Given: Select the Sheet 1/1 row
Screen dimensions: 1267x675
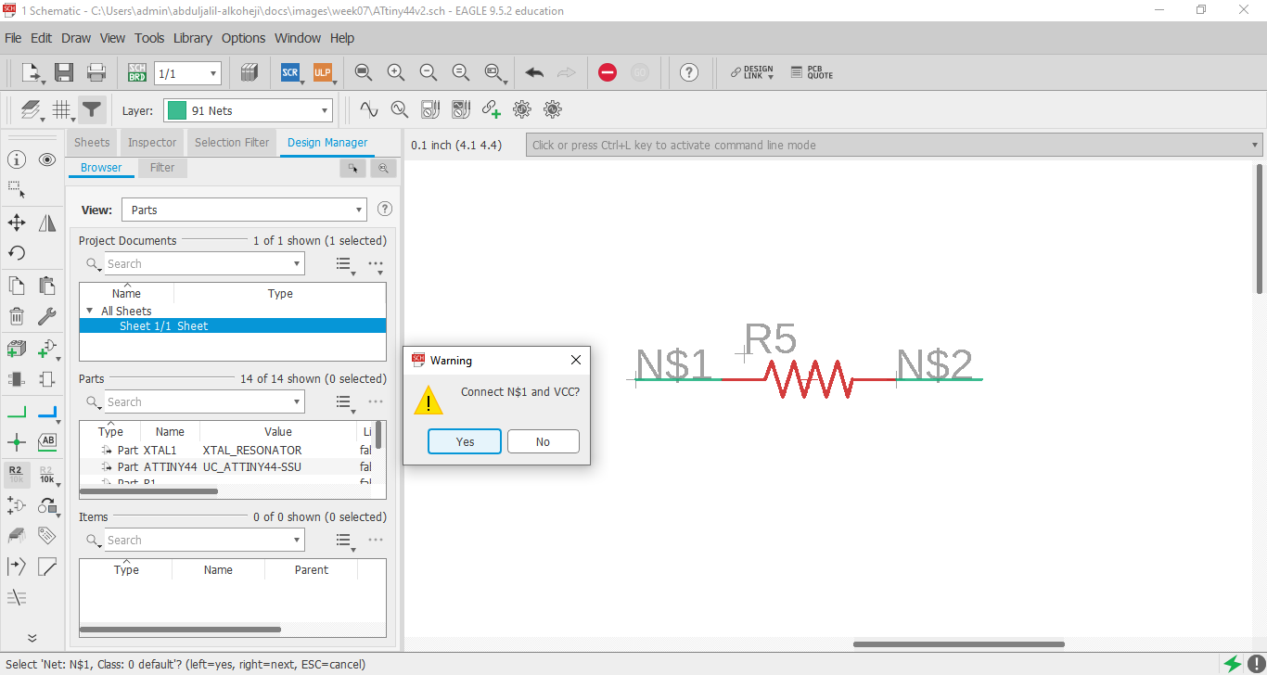Looking at the screenshot, I should pyautogui.click(x=233, y=326).
